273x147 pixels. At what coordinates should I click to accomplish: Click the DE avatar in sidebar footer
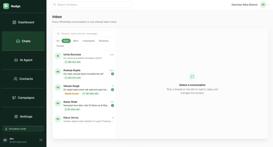5,140
